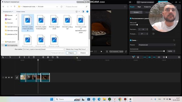The width and height of the screenshot is (182, 102).
Task: Click the freeze frame icon
Action: (43, 57)
